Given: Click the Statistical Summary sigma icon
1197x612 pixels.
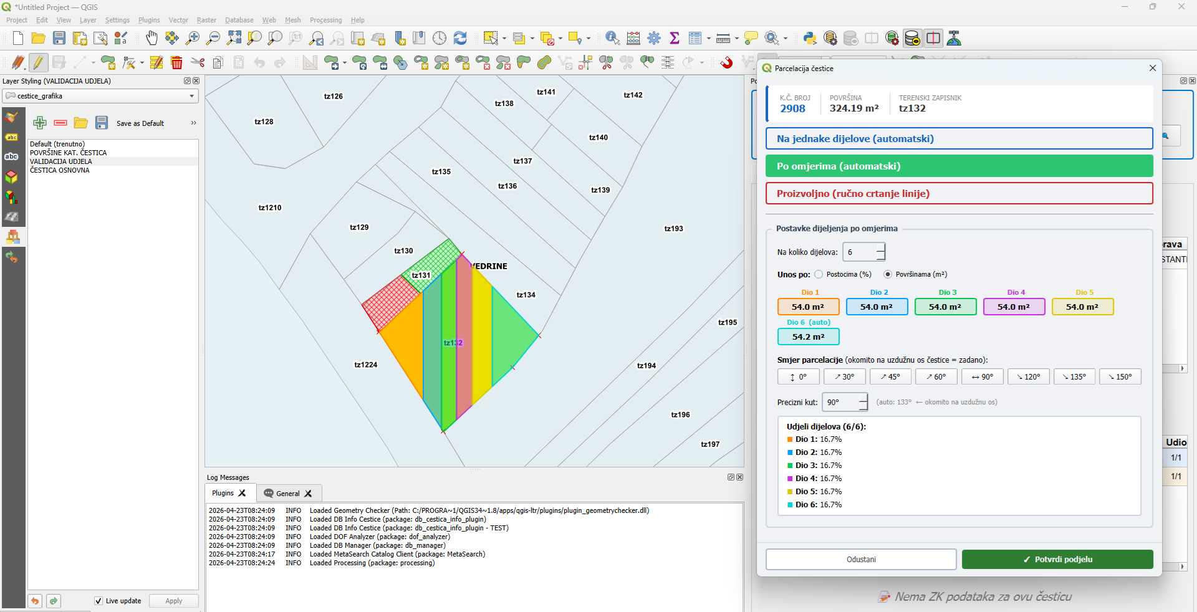Looking at the screenshot, I should coord(675,39).
